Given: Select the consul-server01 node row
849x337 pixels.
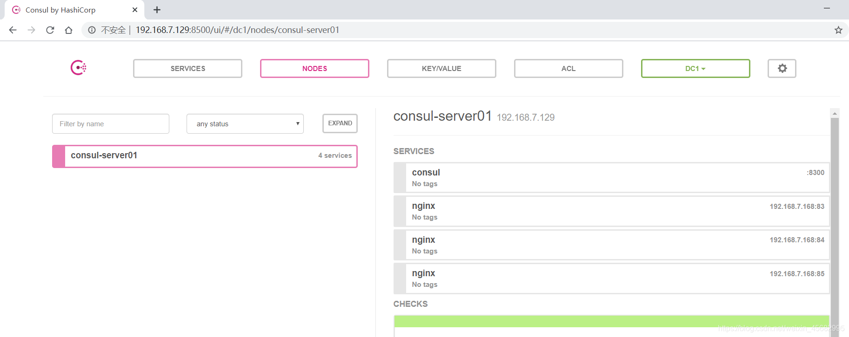Looking at the screenshot, I should pos(205,156).
